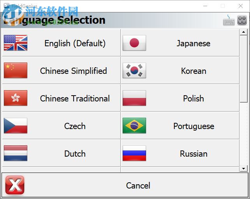Click the Netherlands flag icon

(16, 153)
